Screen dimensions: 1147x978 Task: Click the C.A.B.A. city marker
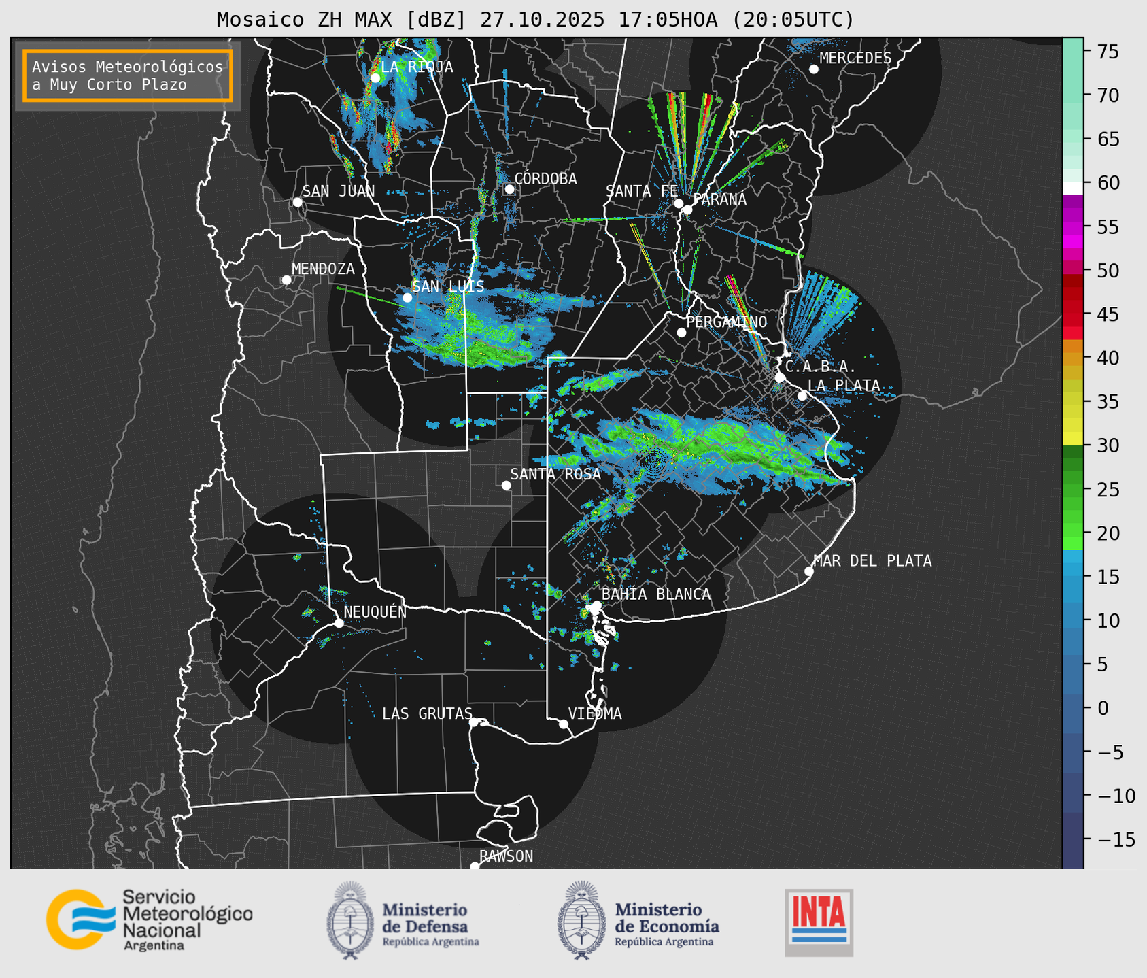click(x=780, y=377)
